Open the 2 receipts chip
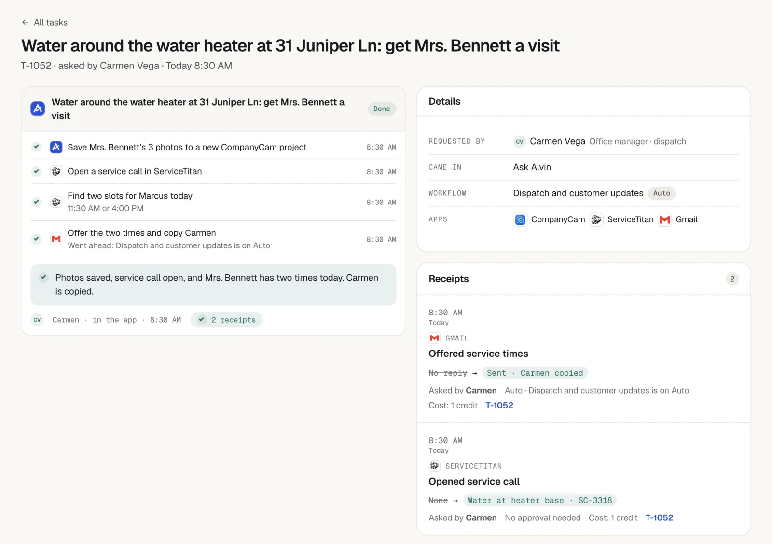This screenshot has width=772, height=544. [226, 320]
